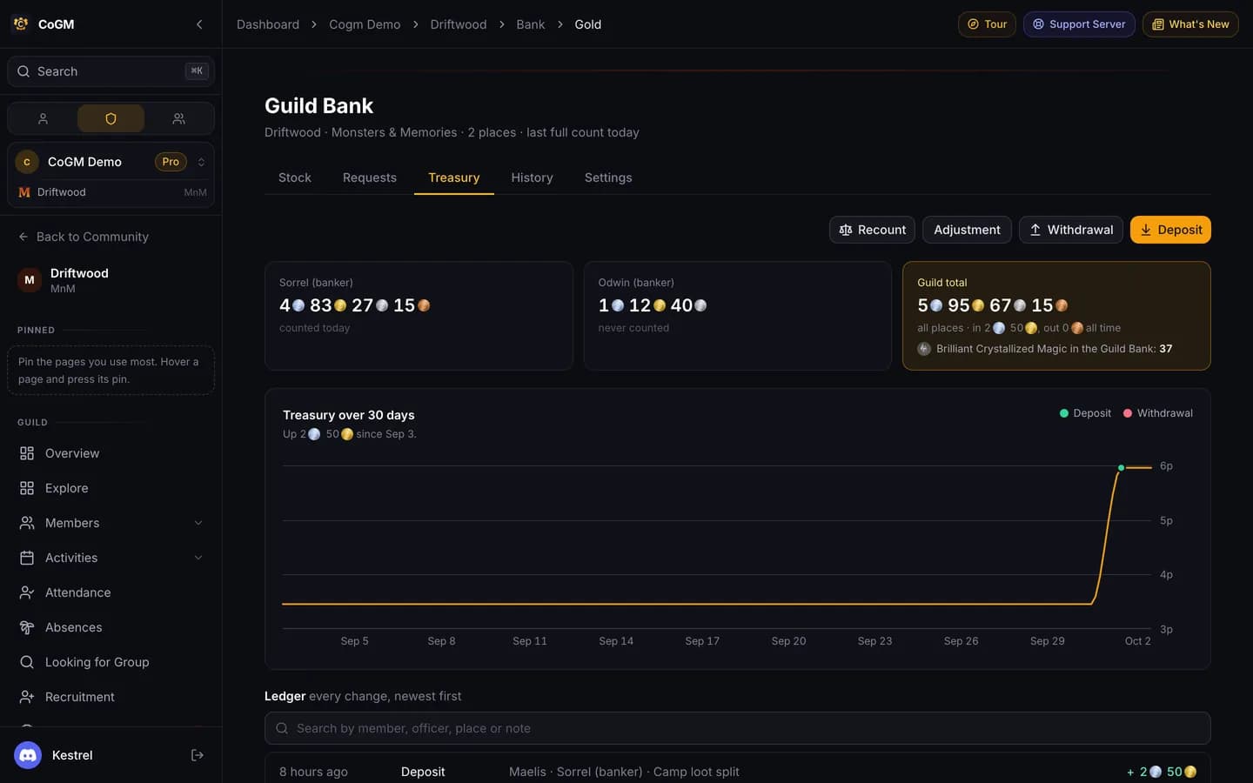Open the CoGM Demo community switcher
Viewport: 1253px width, 783px height.
(x=111, y=162)
